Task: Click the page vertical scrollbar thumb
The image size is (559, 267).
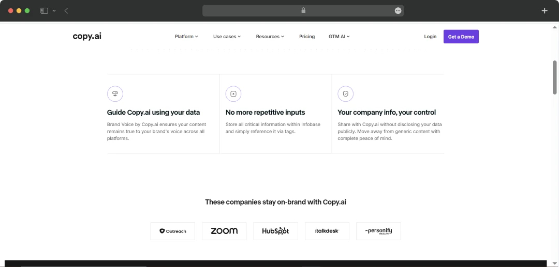Action: pos(555,77)
